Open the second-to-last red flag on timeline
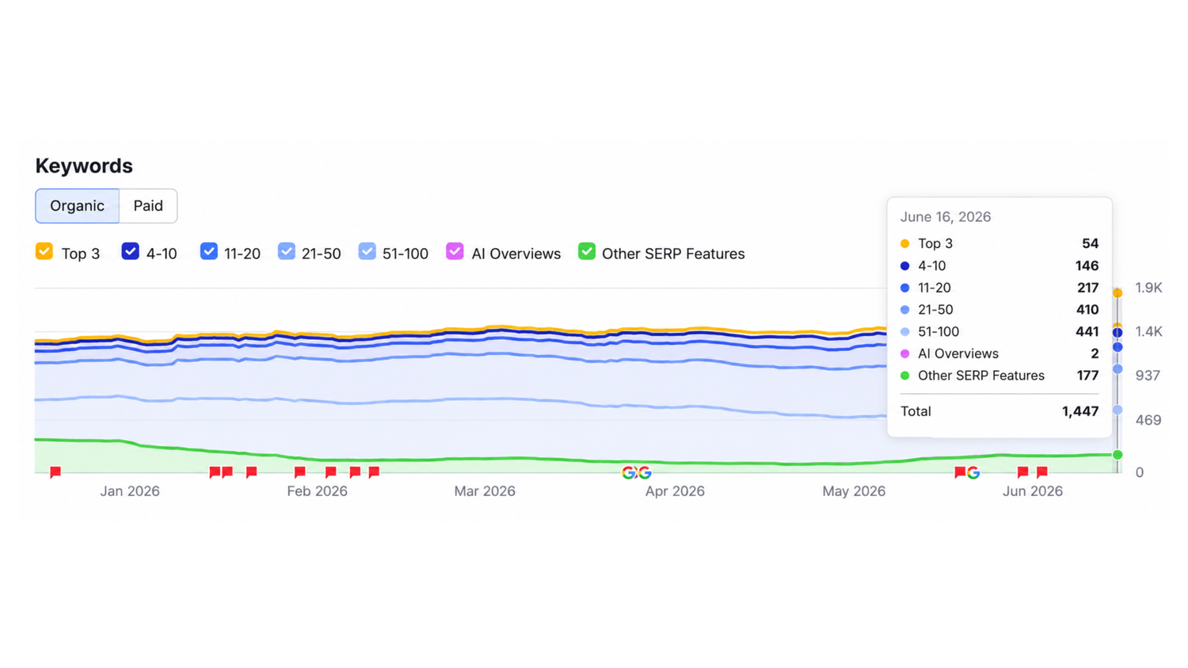The width and height of the screenshot is (1188, 668). [x=1022, y=472]
